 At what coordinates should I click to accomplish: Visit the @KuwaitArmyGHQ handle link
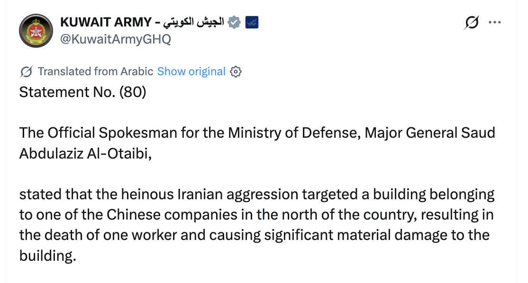tap(116, 39)
